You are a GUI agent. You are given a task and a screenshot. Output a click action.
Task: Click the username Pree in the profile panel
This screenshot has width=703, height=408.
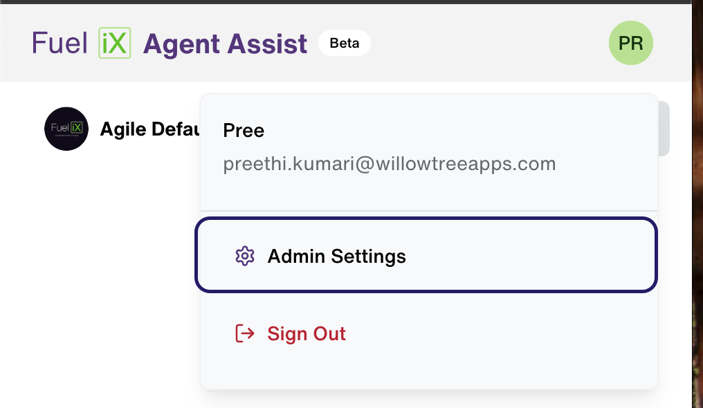tap(244, 130)
